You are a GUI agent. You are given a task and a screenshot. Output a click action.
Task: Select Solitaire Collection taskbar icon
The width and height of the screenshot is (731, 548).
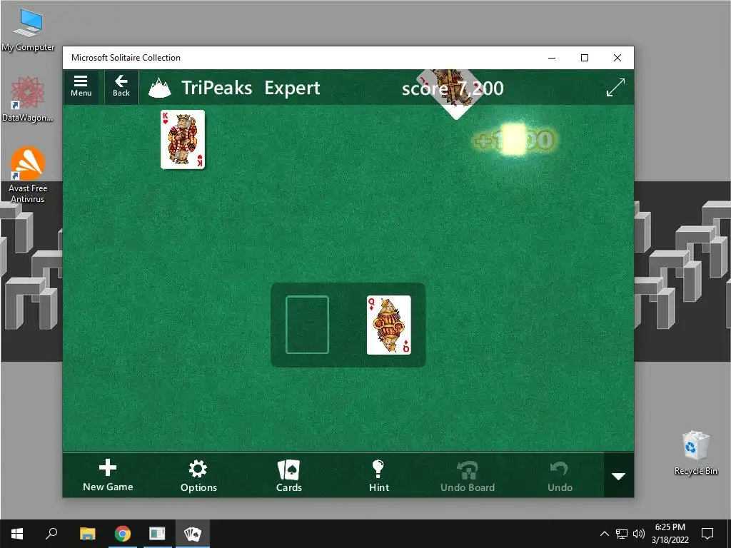click(x=193, y=534)
